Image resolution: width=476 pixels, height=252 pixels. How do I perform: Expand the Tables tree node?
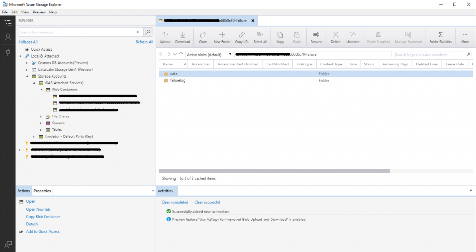coord(41,130)
